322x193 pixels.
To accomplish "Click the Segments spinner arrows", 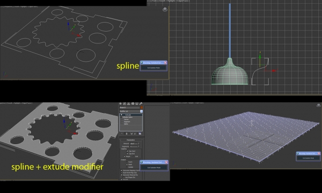I will (x=139, y=146).
